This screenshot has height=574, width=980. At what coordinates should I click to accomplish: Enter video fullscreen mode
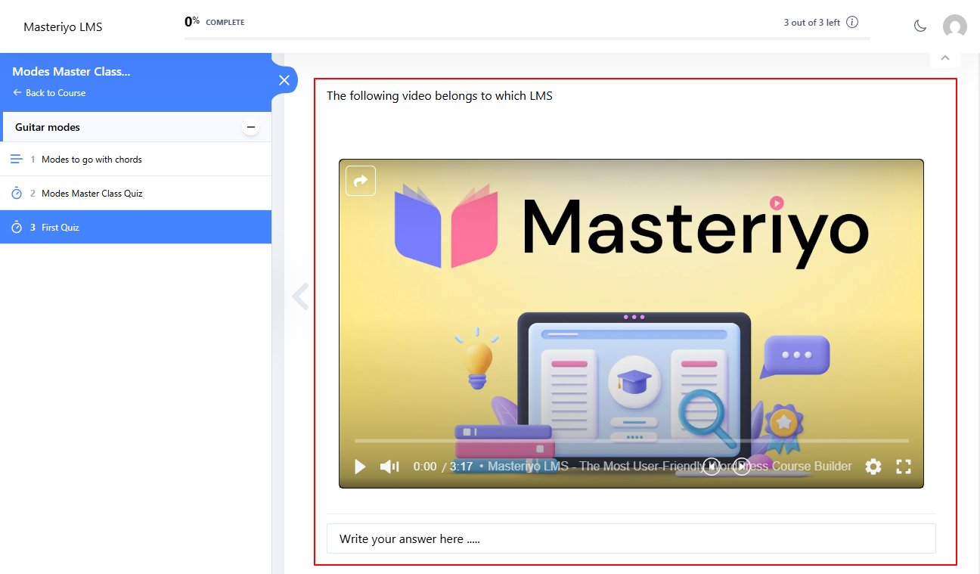(904, 467)
